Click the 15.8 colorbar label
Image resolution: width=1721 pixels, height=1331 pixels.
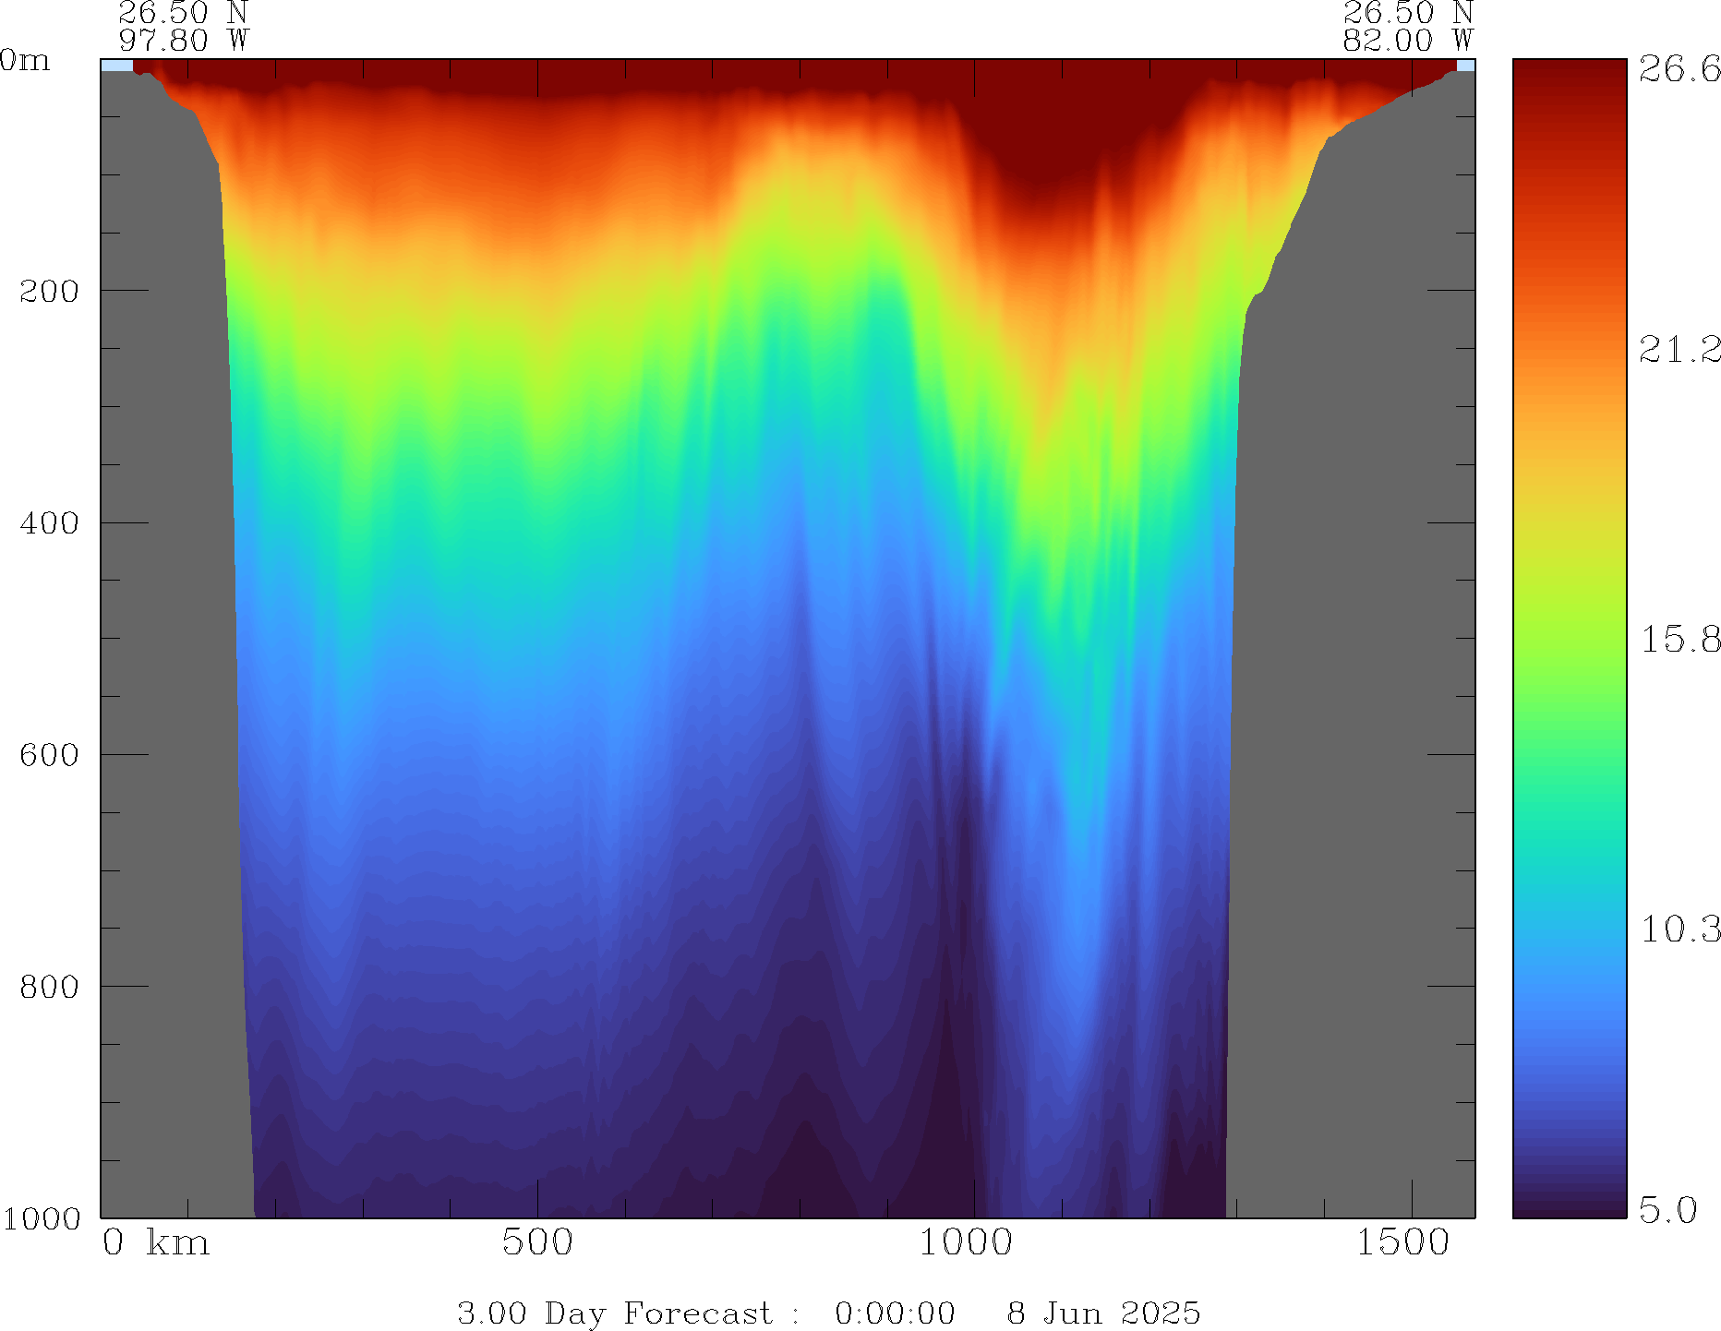(x=1679, y=639)
